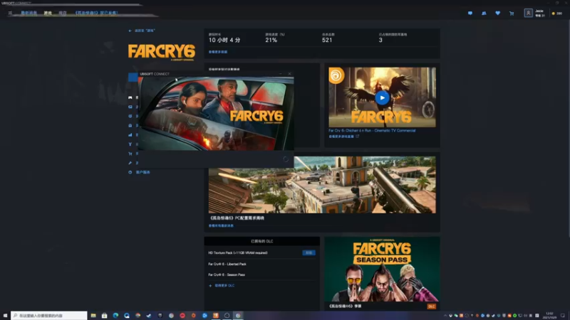Show hidden system tray icons

[x=445, y=316]
